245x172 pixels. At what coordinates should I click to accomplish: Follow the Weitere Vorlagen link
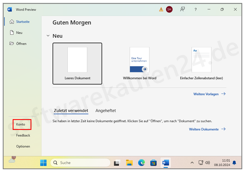206,94
